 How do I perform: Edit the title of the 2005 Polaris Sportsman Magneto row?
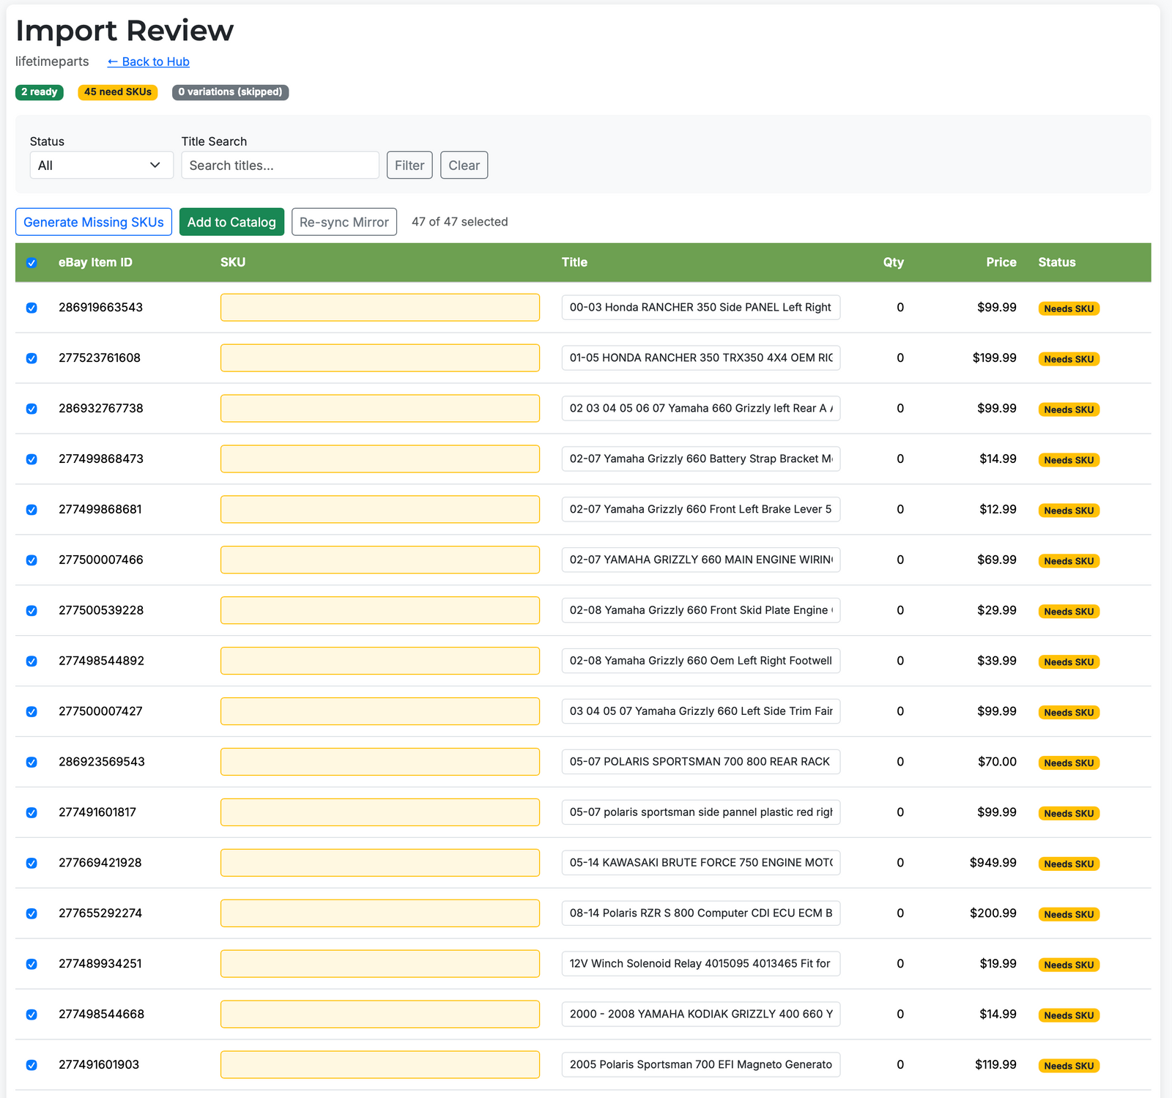pyautogui.click(x=700, y=1064)
